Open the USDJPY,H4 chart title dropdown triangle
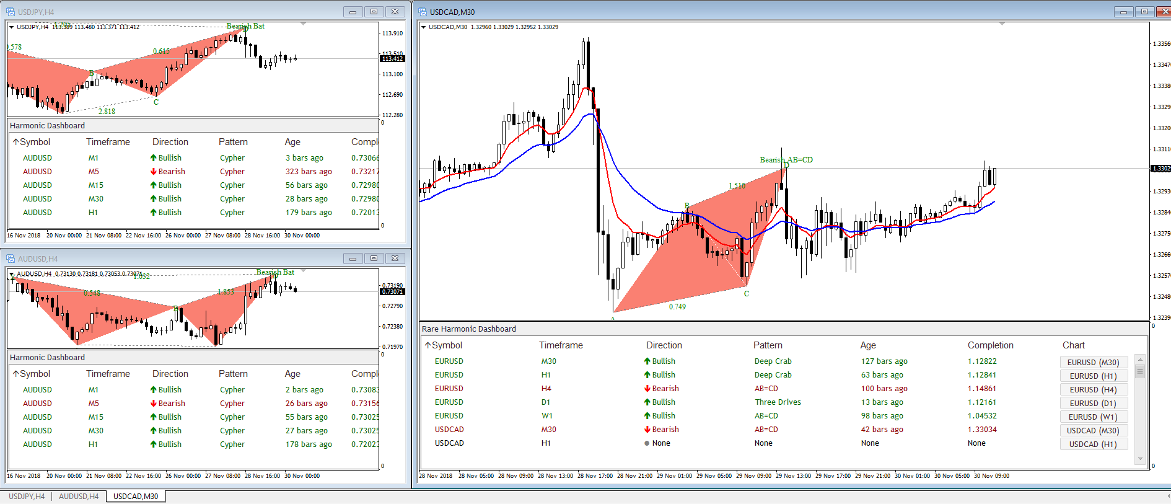This screenshot has height=504, width=1171. (11, 27)
